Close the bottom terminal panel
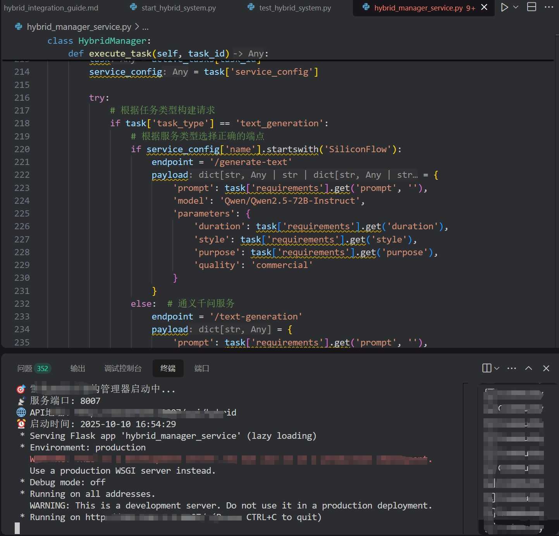 coord(546,368)
